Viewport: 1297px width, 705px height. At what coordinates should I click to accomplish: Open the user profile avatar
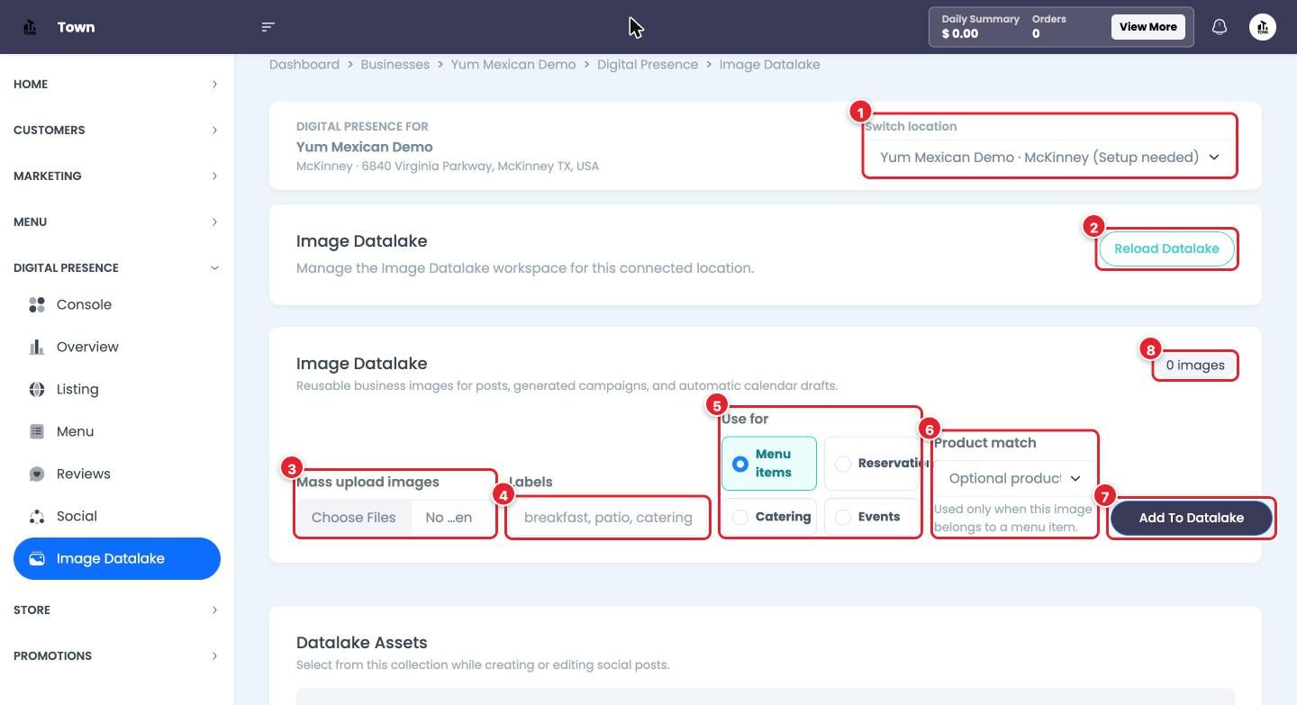(1263, 27)
